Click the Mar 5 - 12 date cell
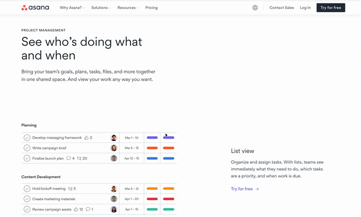361x217 pixels. point(132,189)
